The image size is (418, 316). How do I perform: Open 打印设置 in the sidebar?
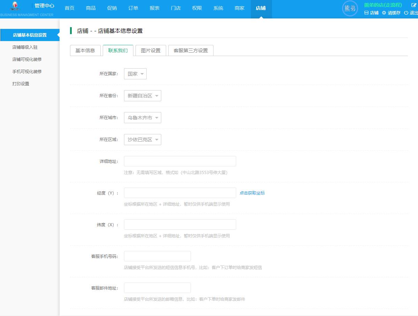[21, 84]
